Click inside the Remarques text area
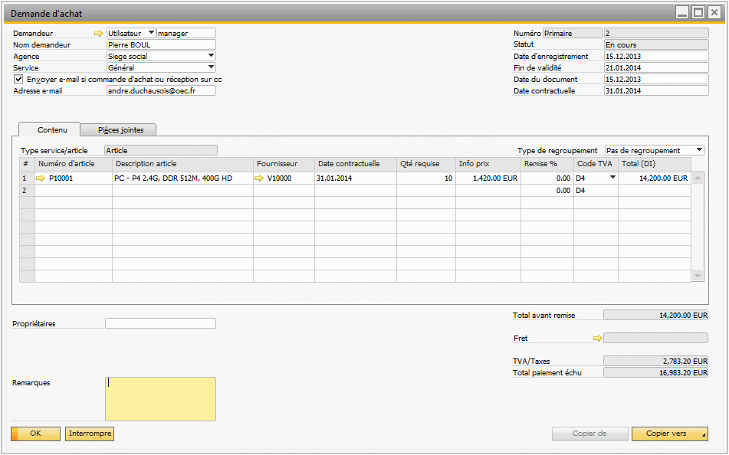Image resolution: width=729 pixels, height=455 pixels. [x=160, y=398]
